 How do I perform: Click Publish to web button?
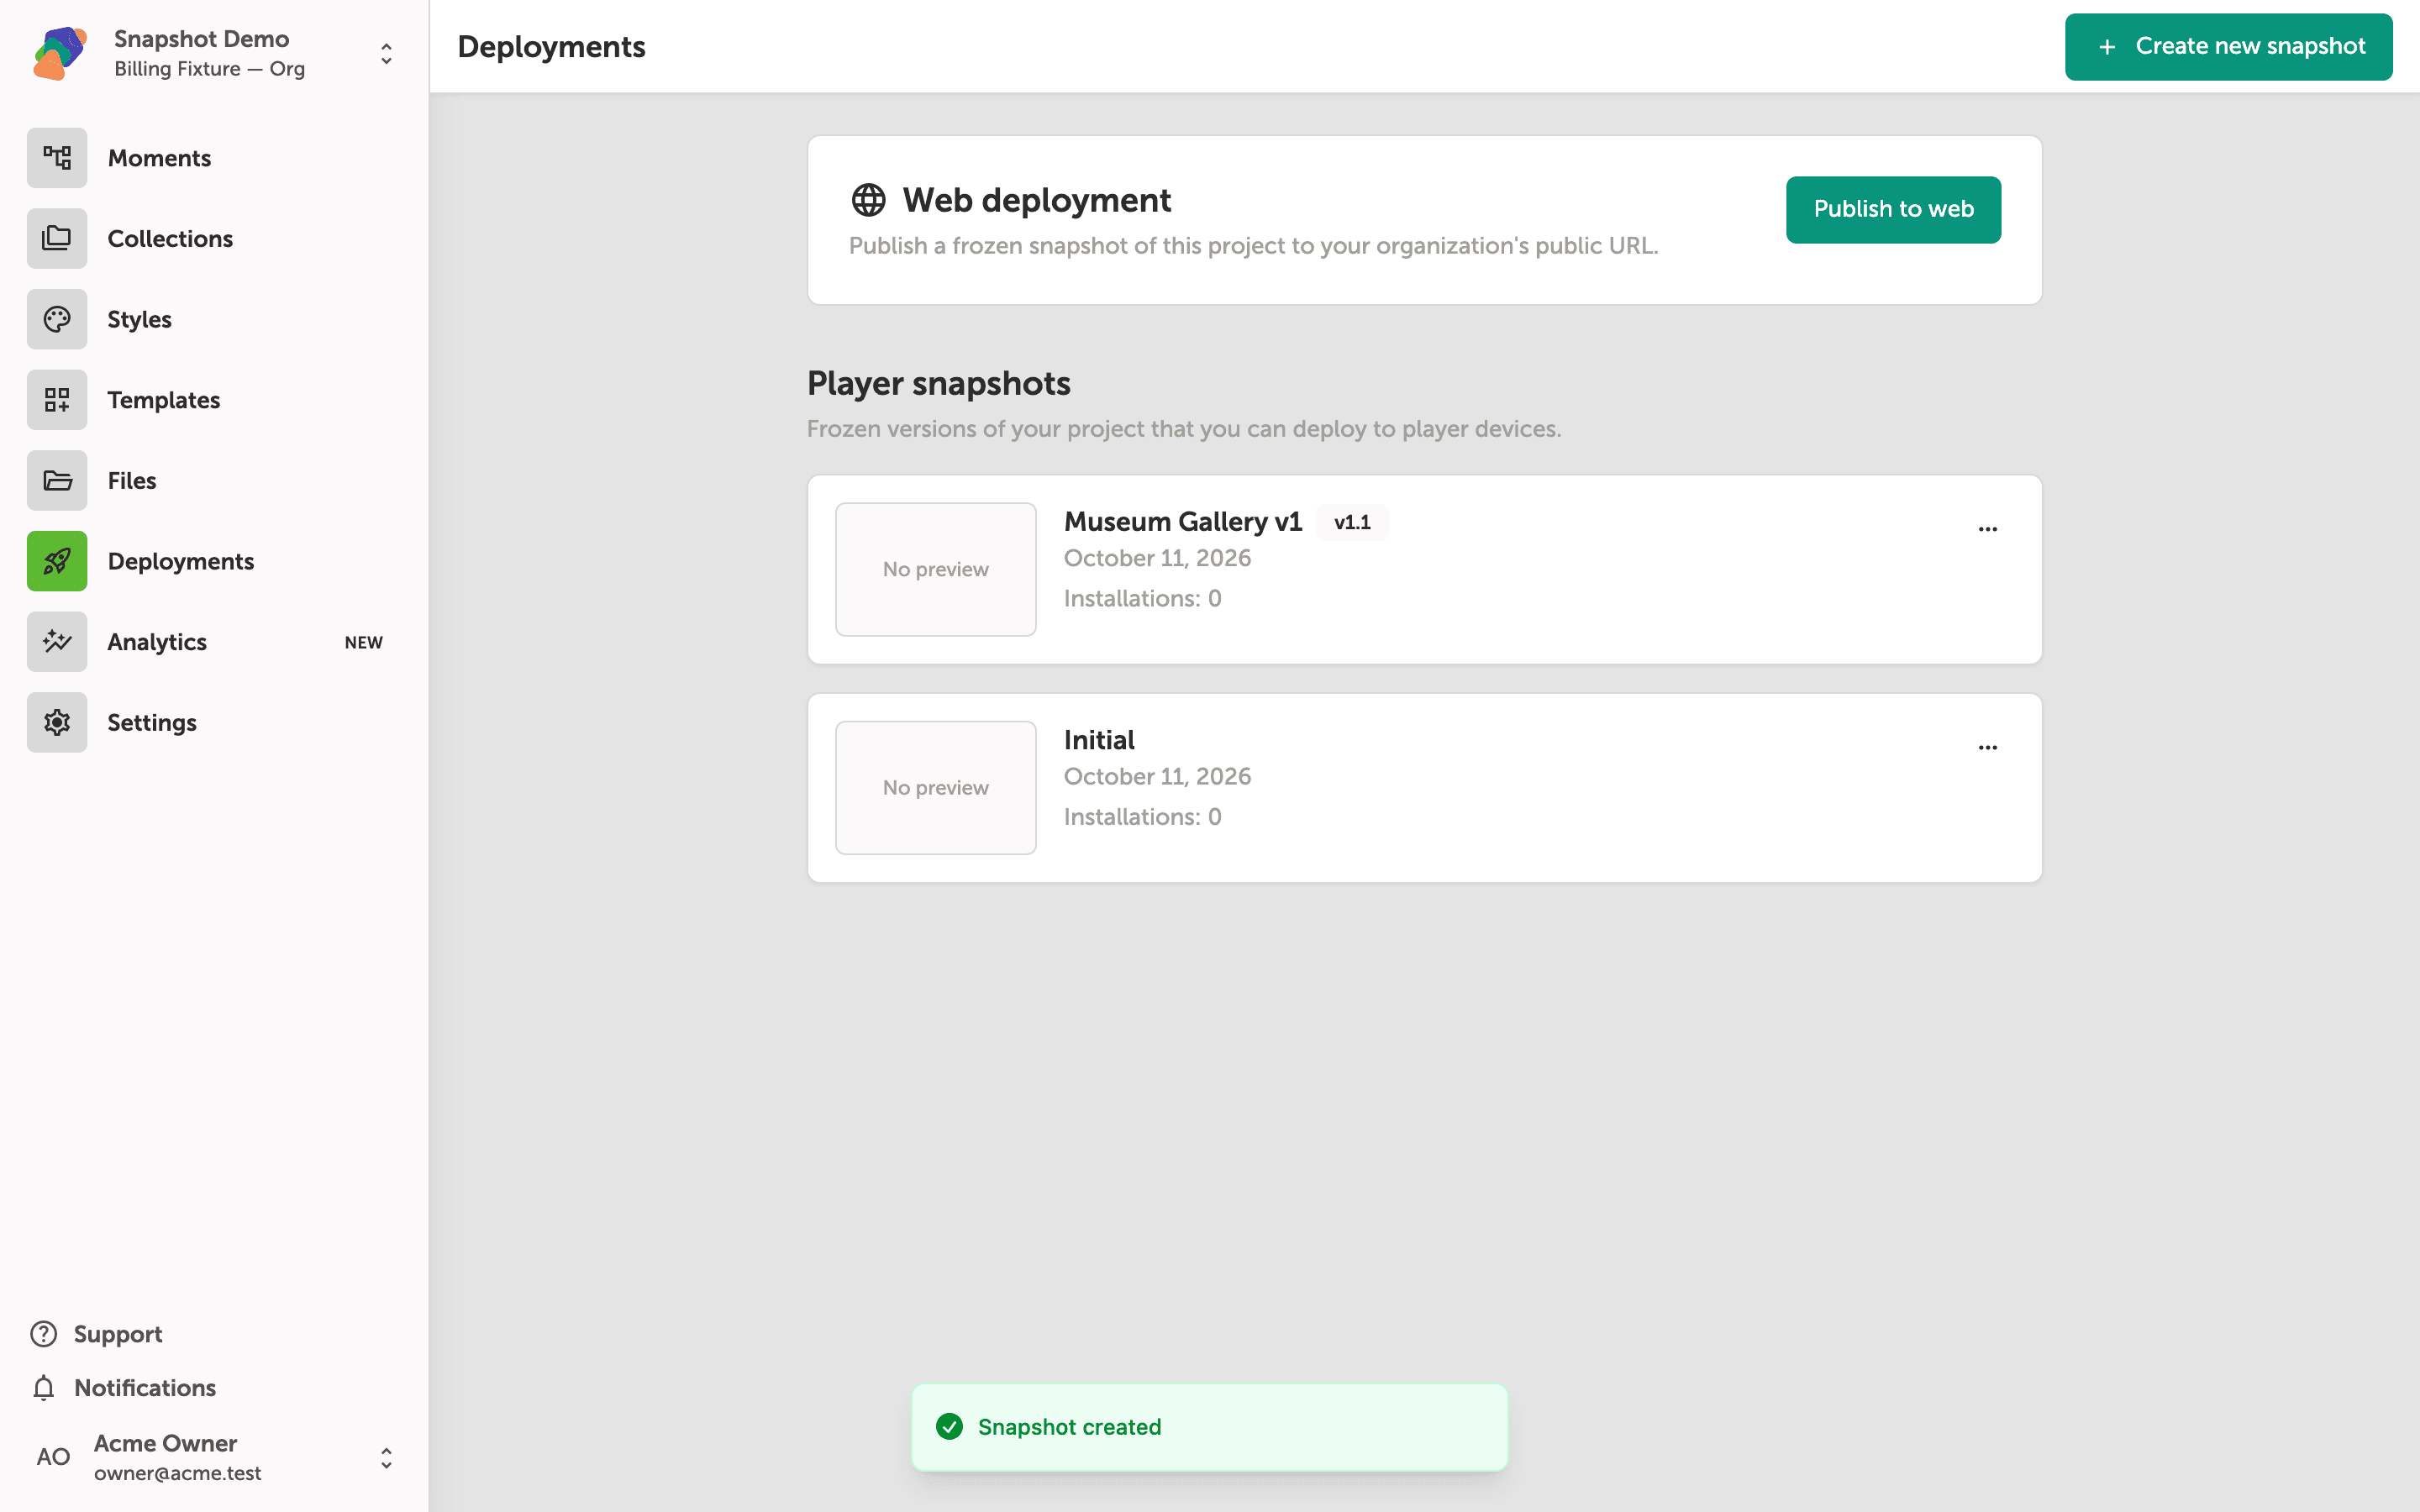[1893, 210]
